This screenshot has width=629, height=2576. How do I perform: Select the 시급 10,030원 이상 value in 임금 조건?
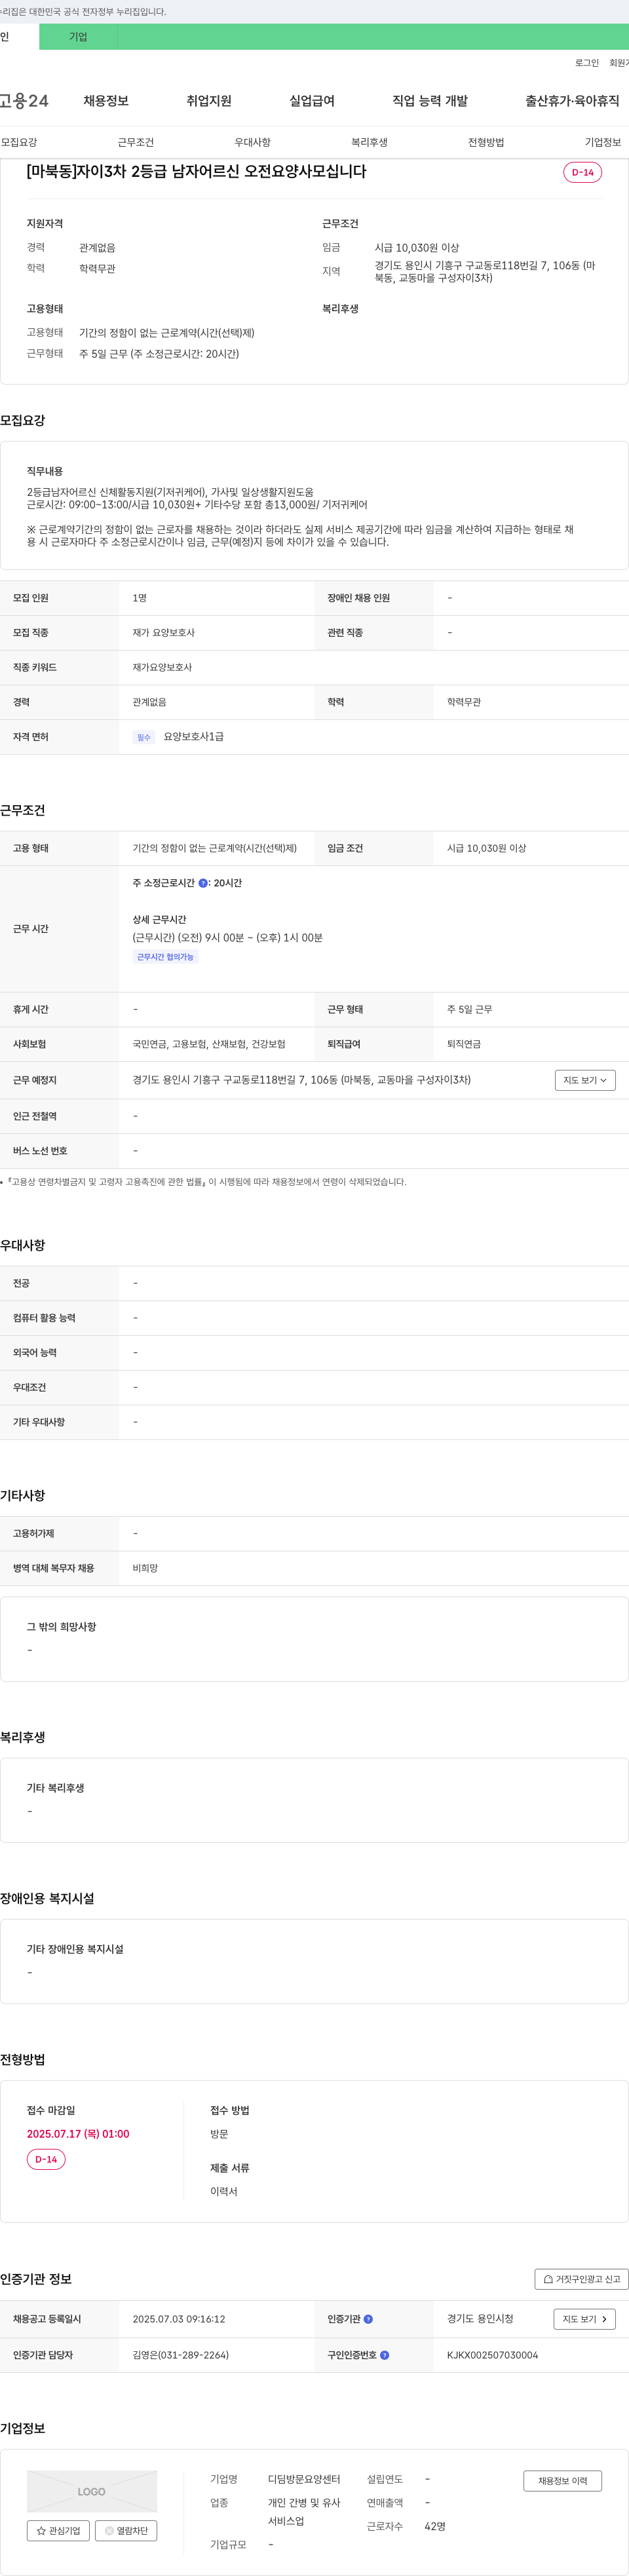[x=486, y=848]
